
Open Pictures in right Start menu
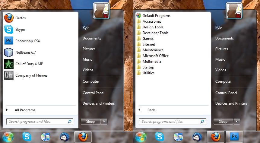click(x=221, y=49)
